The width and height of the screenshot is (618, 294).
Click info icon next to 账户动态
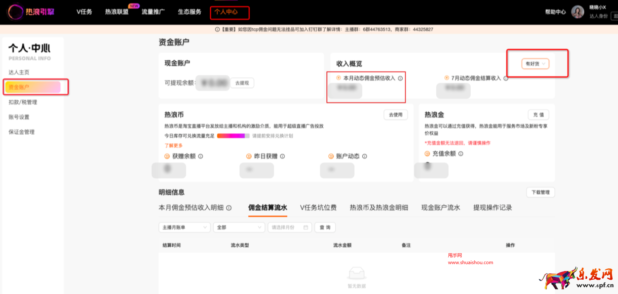(365, 156)
